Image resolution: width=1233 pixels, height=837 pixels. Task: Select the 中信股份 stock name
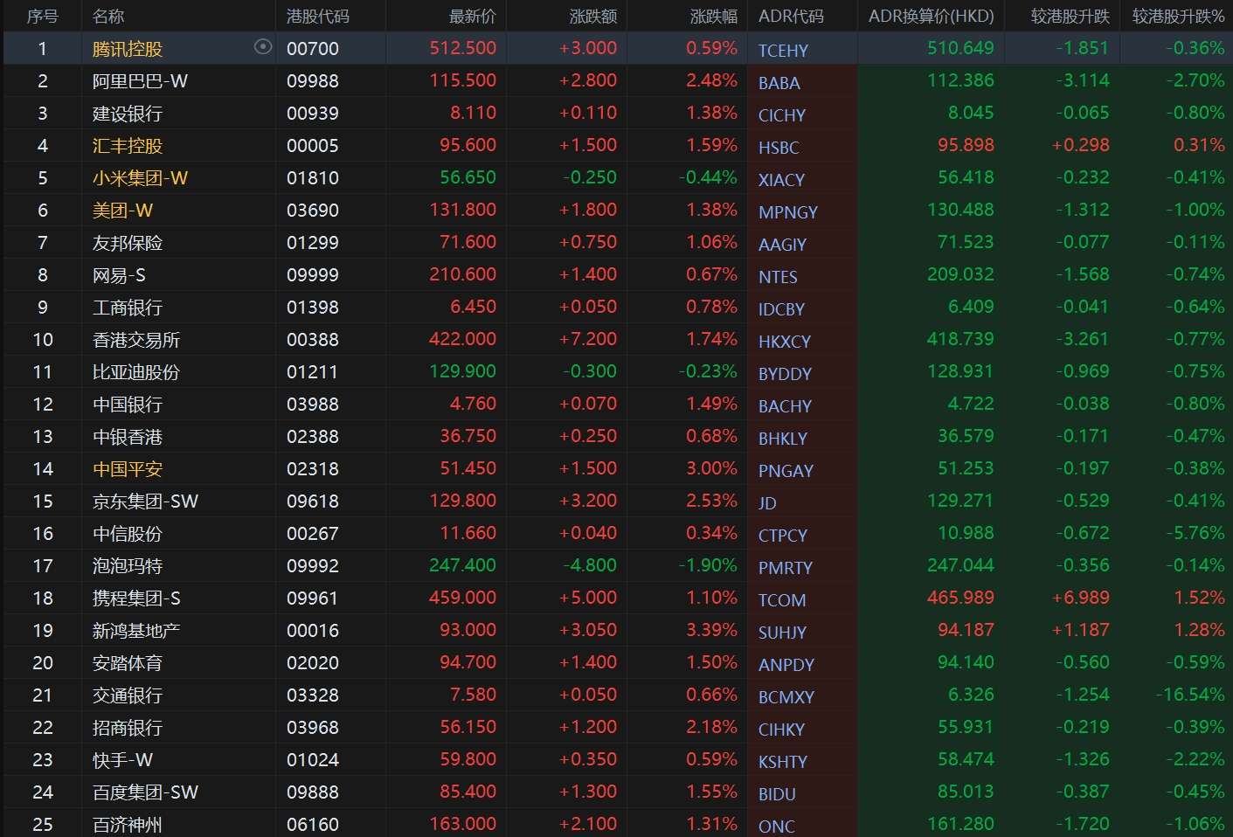coord(128,534)
